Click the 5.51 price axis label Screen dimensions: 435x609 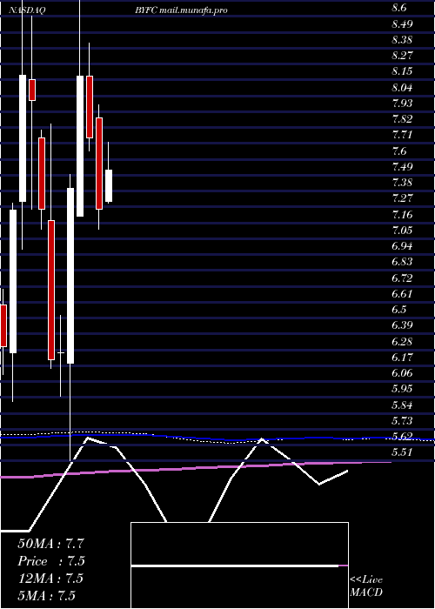[402, 452]
